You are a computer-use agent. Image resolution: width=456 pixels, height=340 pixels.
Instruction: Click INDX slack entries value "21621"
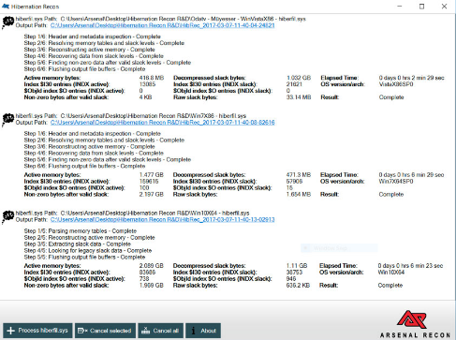click(x=294, y=84)
